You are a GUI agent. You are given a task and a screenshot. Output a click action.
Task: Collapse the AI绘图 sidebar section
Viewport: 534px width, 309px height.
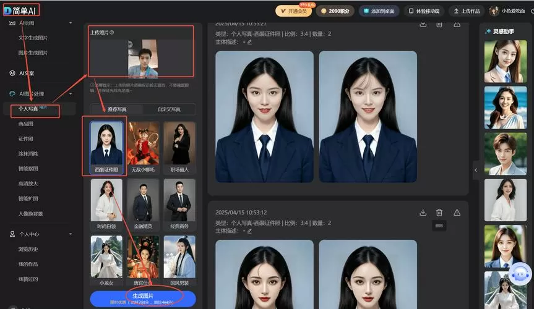coord(71,23)
